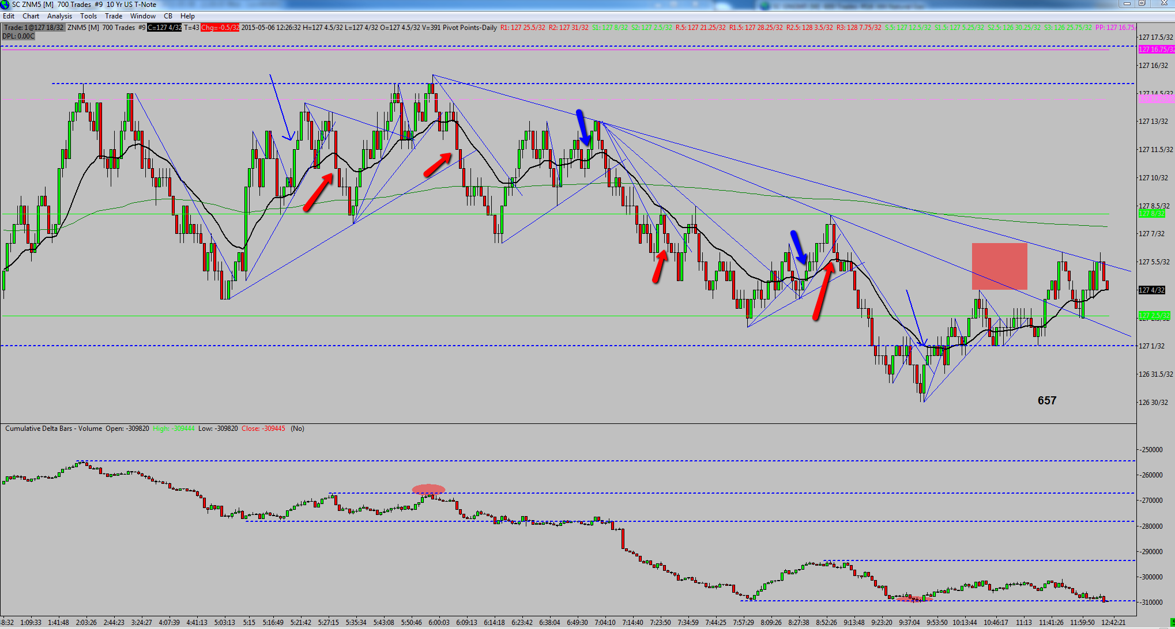Click the '9:37:04' time axis label

click(x=909, y=623)
